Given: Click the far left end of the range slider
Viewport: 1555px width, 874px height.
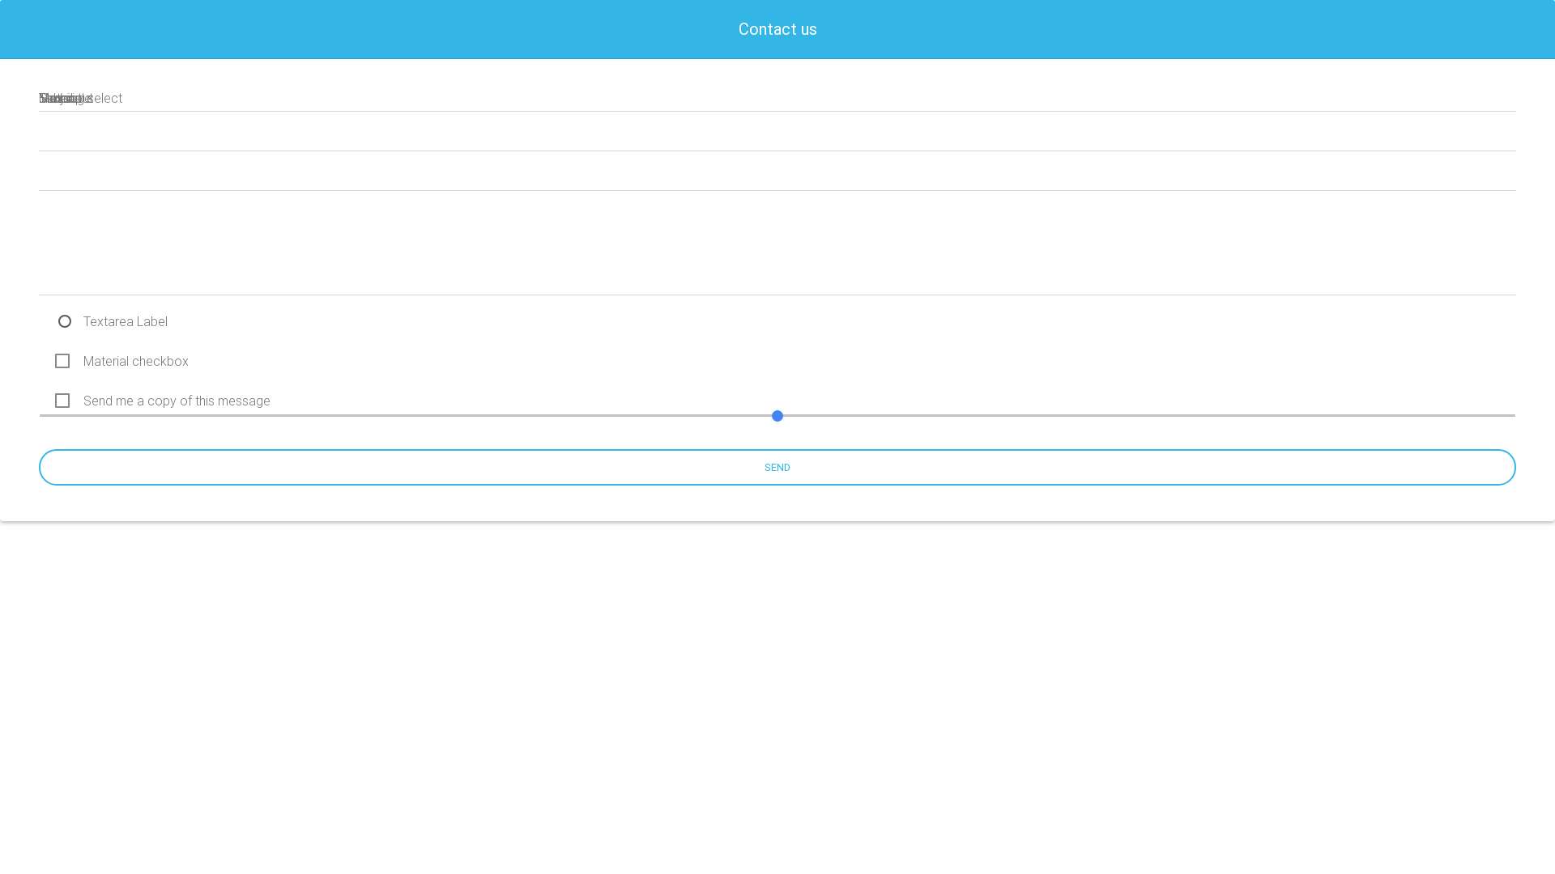Looking at the screenshot, I should click(x=42, y=416).
